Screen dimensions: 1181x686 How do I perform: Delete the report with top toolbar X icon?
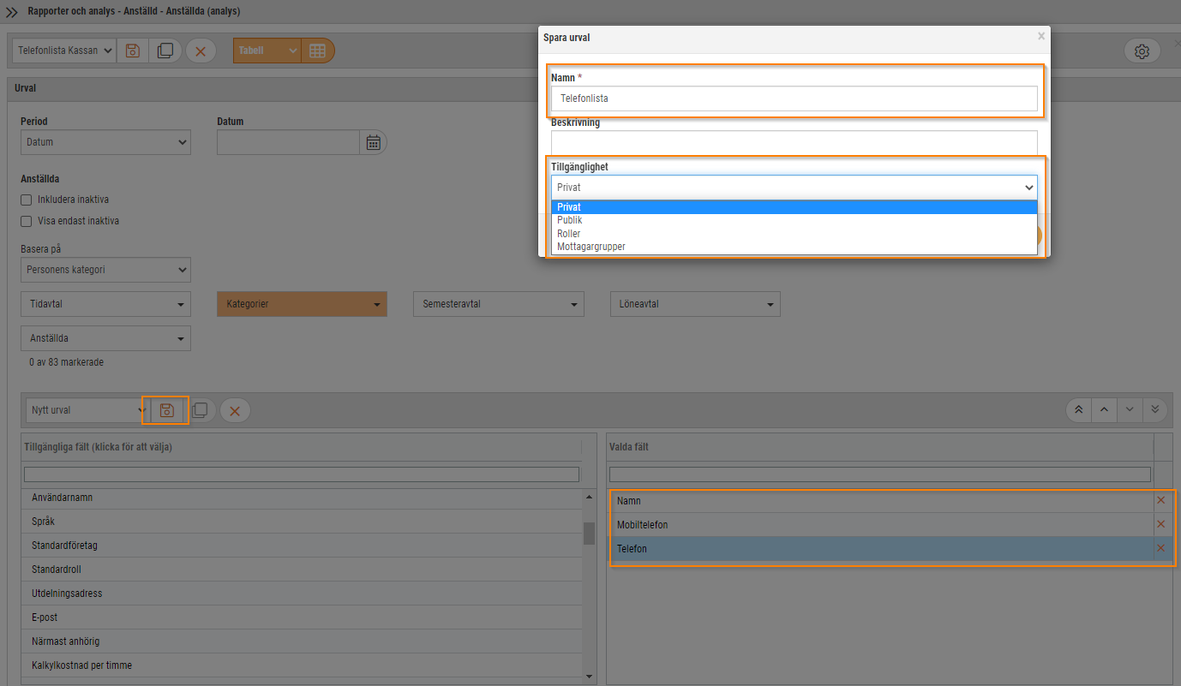coord(201,51)
